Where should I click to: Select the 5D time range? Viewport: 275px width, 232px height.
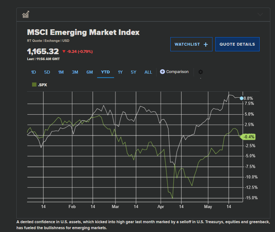click(47, 72)
